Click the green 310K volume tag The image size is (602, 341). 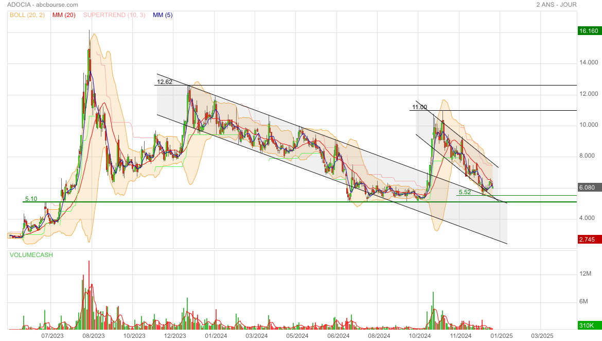pos(589,325)
